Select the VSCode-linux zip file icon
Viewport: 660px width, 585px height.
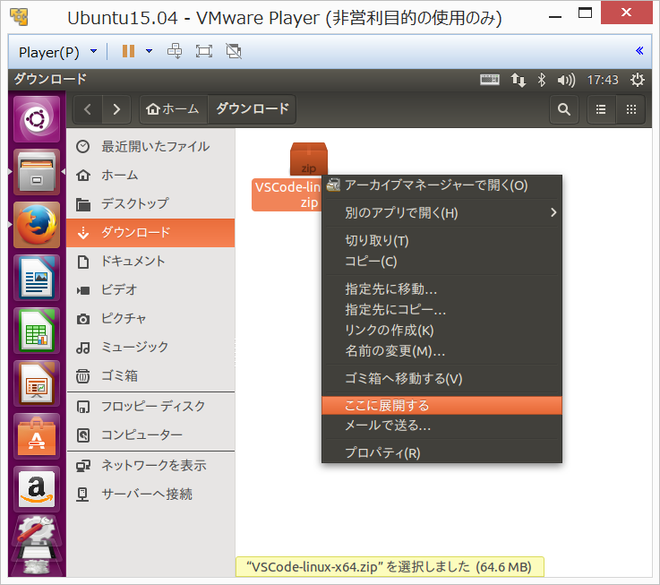[309, 159]
